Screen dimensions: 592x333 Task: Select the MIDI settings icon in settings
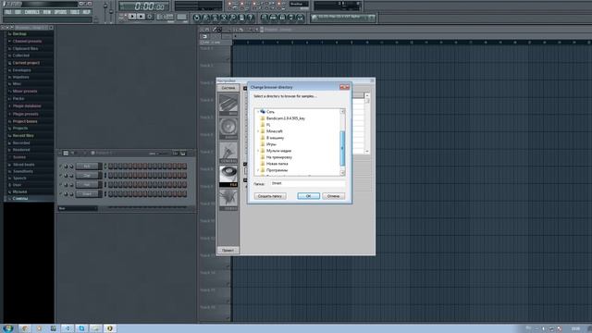click(228, 105)
